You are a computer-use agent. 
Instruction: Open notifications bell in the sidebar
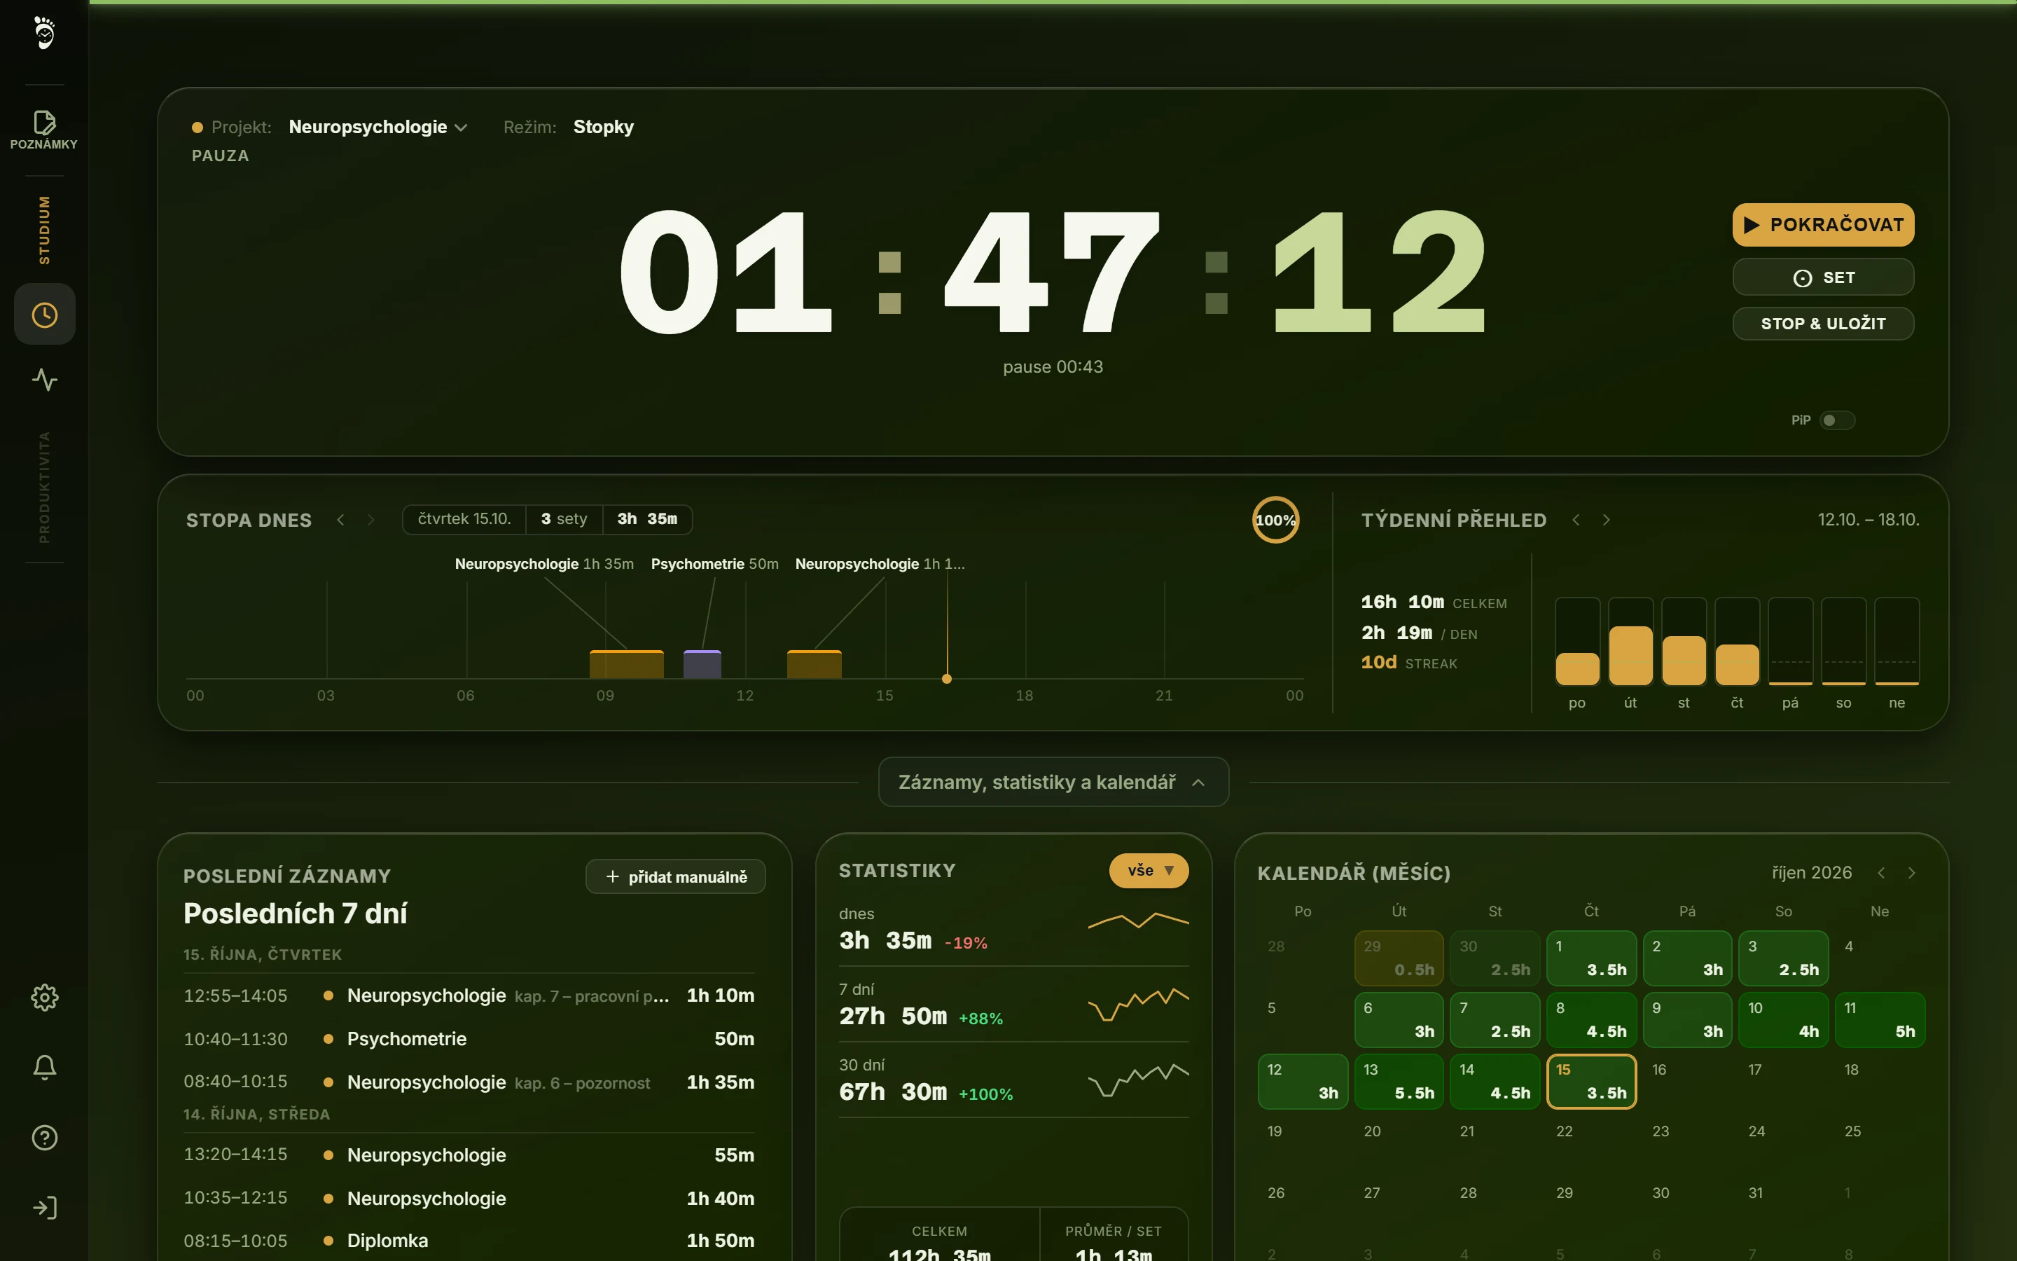coord(44,1068)
